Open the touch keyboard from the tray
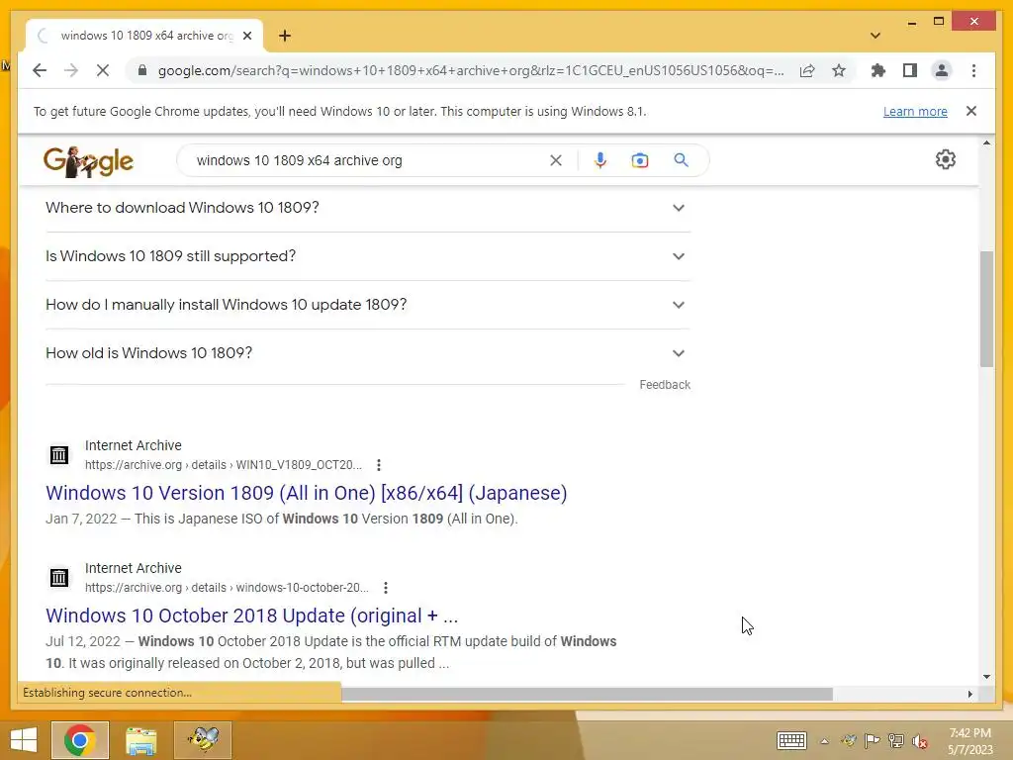1013x760 pixels. [791, 740]
